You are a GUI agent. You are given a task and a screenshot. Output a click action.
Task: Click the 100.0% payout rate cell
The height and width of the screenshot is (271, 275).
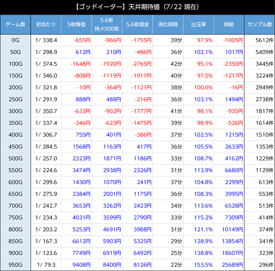[x=198, y=87]
